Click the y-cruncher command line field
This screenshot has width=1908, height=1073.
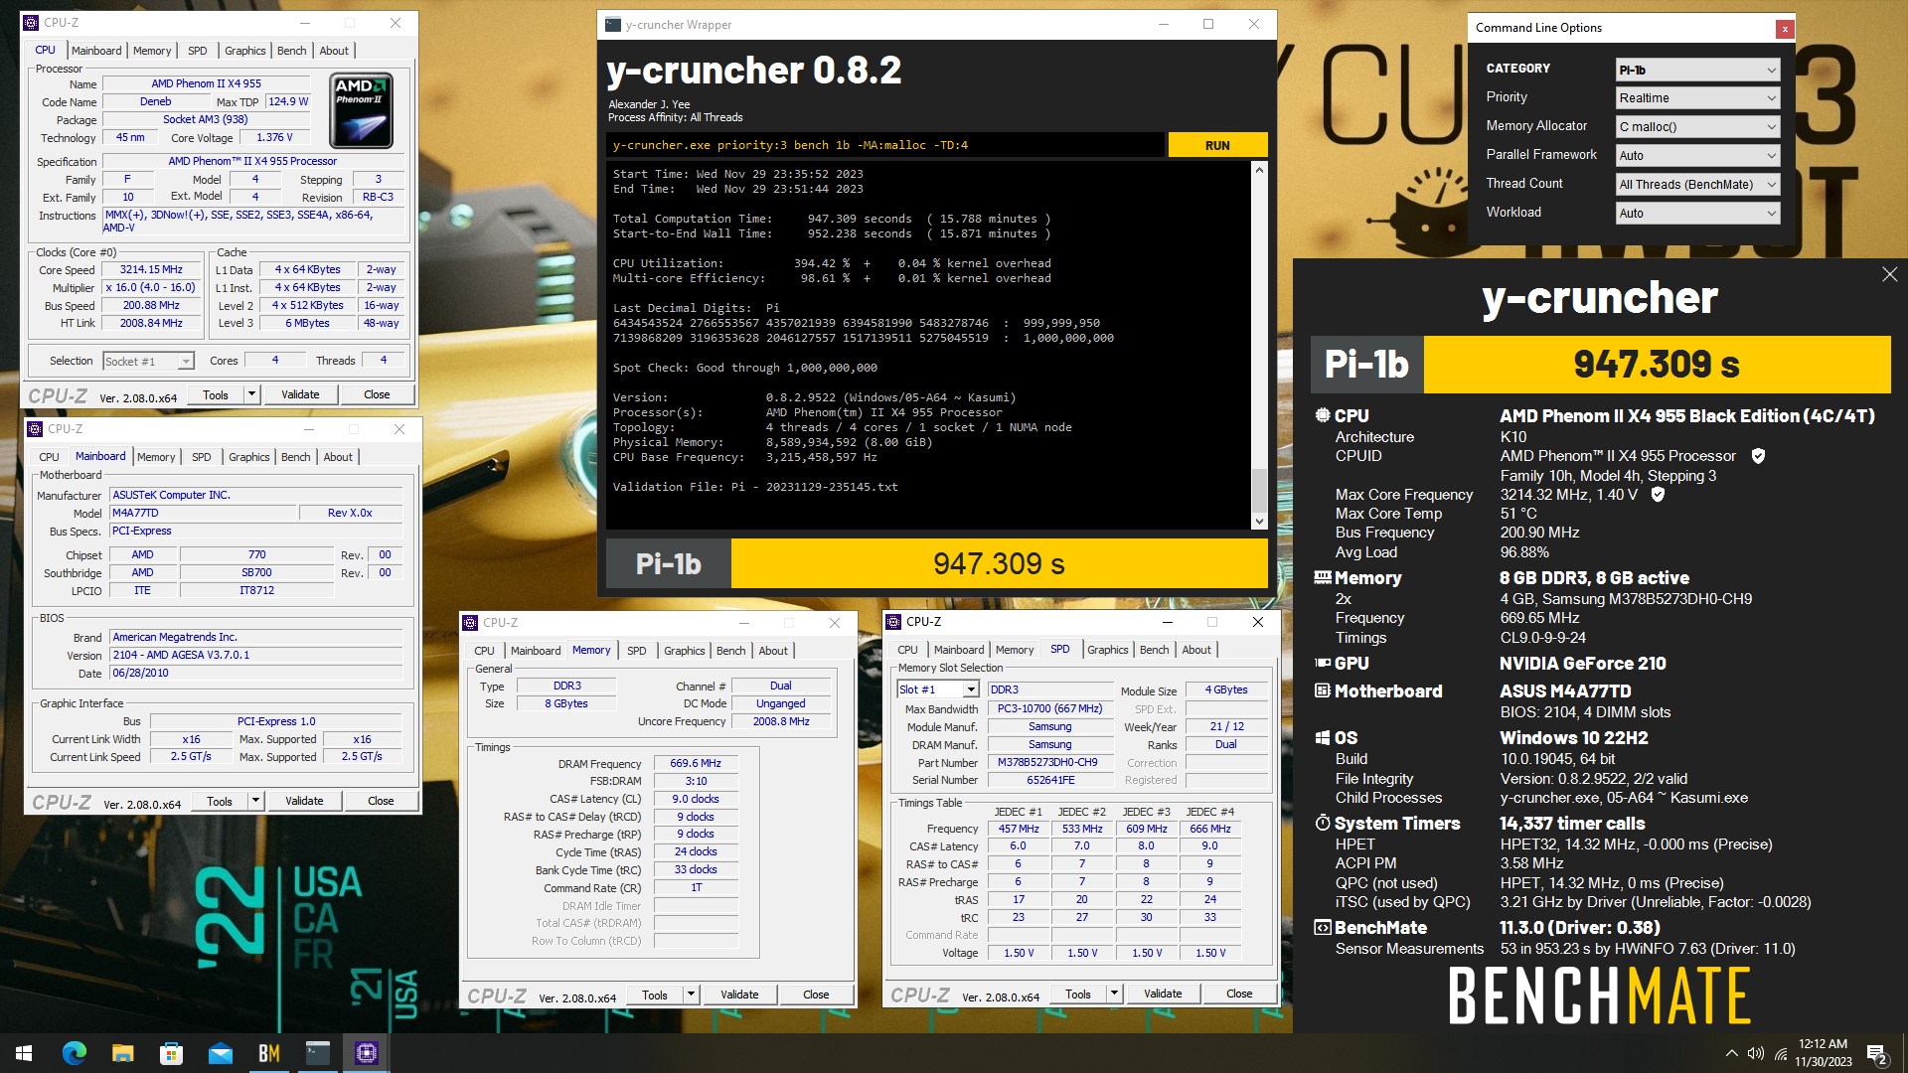point(884,145)
